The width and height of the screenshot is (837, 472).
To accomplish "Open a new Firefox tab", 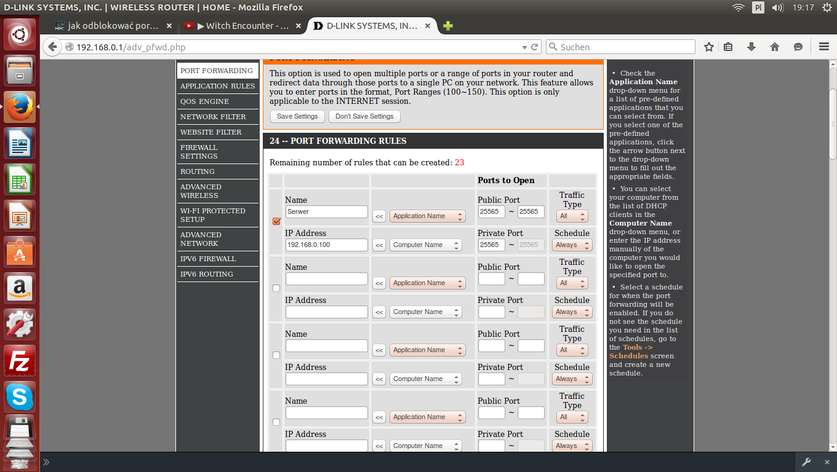I will click(448, 26).
